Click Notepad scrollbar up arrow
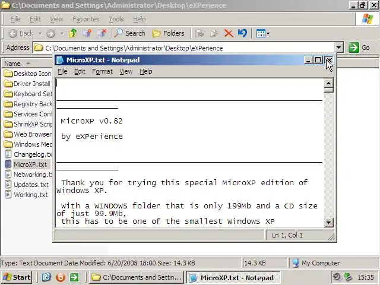 click(328, 83)
